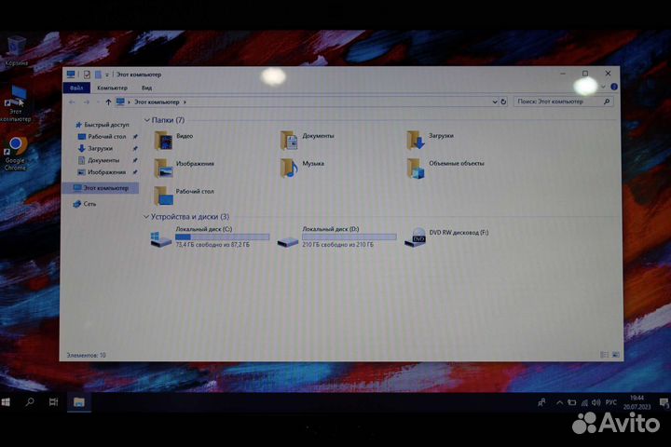Open the address bar history dropdown
Image resolution: width=671 pixels, height=447 pixels.
point(495,102)
